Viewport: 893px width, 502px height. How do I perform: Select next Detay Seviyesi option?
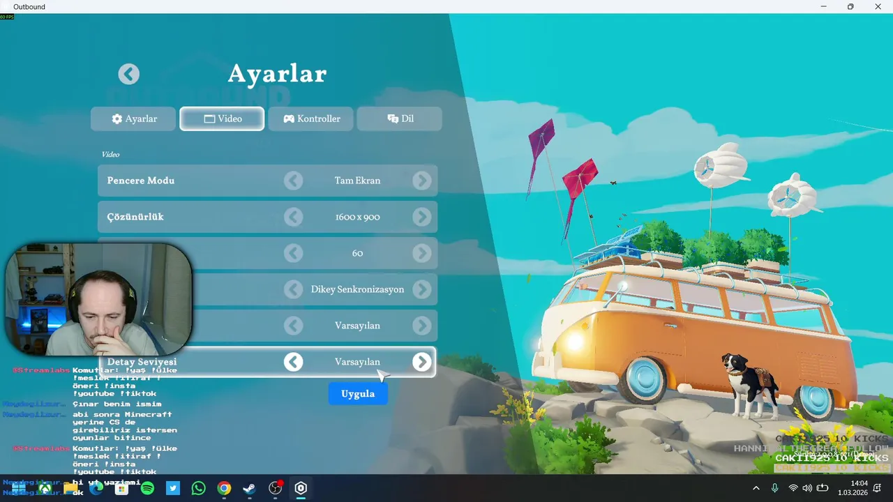421,362
